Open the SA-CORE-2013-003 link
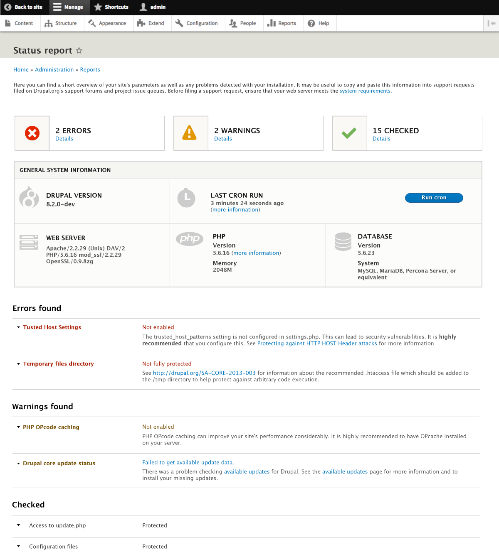The width and height of the screenshot is (499, 557). [204, 373]
